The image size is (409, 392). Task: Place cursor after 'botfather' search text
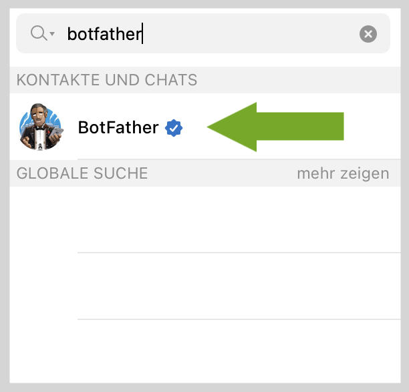[143, 34]
